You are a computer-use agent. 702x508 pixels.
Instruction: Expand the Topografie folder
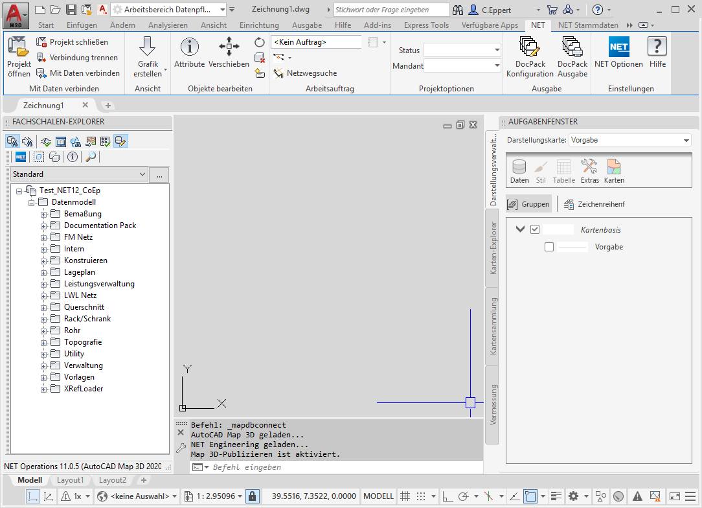coord(44,343)
